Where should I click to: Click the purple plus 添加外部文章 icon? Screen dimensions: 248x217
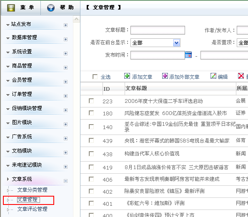(165, 76)
